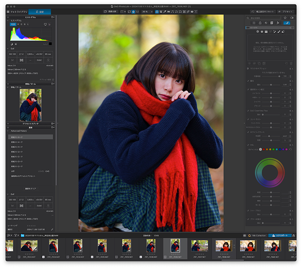Select the red HSL color channel

click(263, 149)
